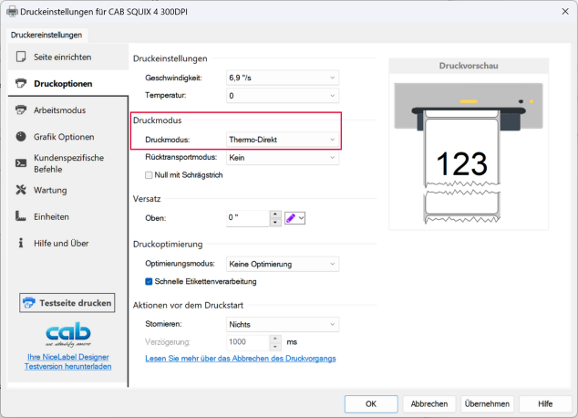Click Testseite drucken button
The height and width of the screenshot is (418, 578).
pos(67,303)
